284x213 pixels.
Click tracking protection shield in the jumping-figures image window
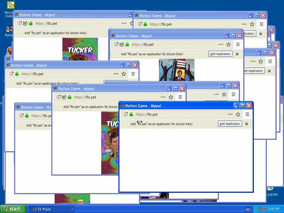[122, 44]
